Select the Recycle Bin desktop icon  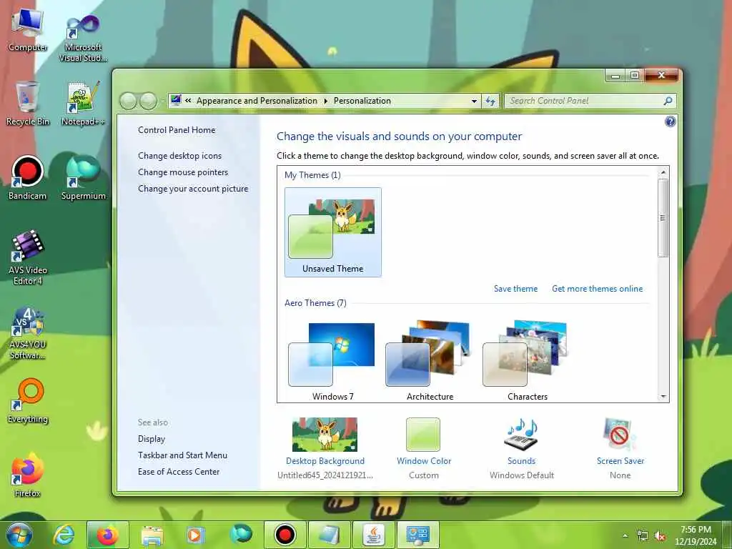(28, 104)
